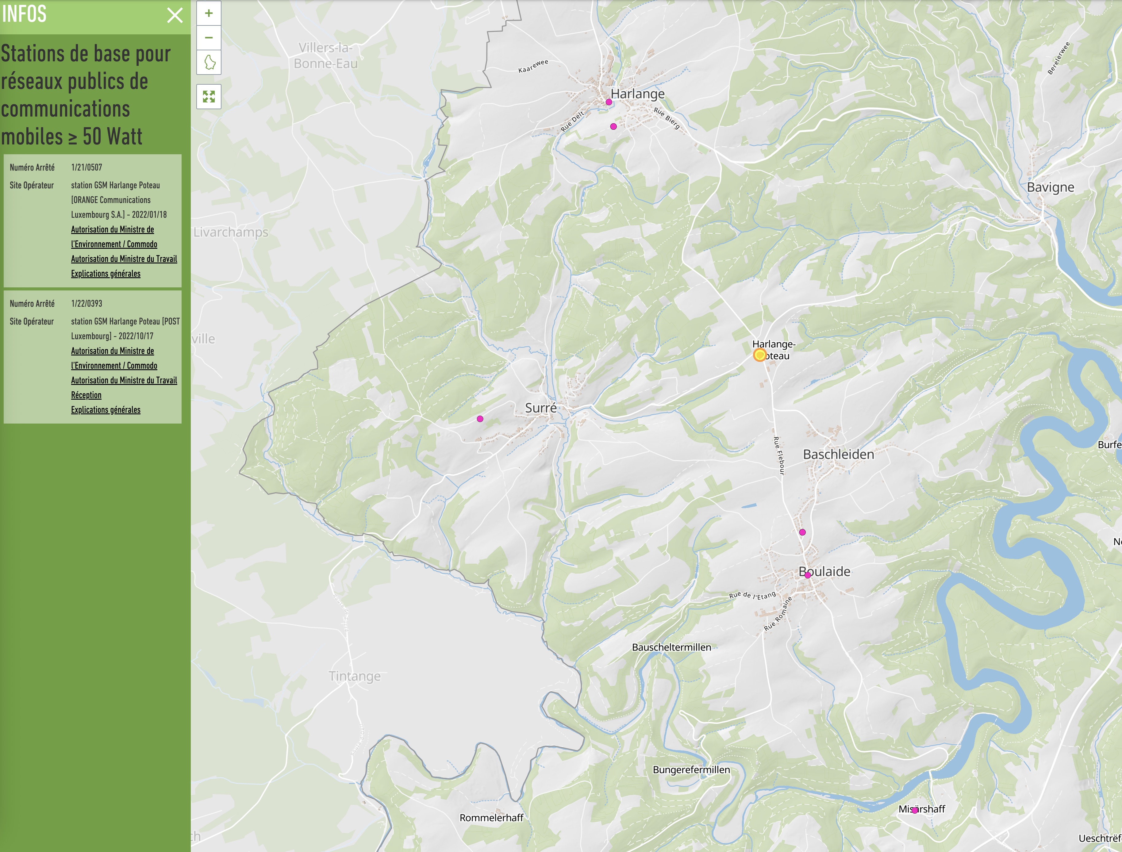This screenshot has height=852, width=1122.
Task: Click the Luxembourg outline full-extent icon
Action: (209, 63)
